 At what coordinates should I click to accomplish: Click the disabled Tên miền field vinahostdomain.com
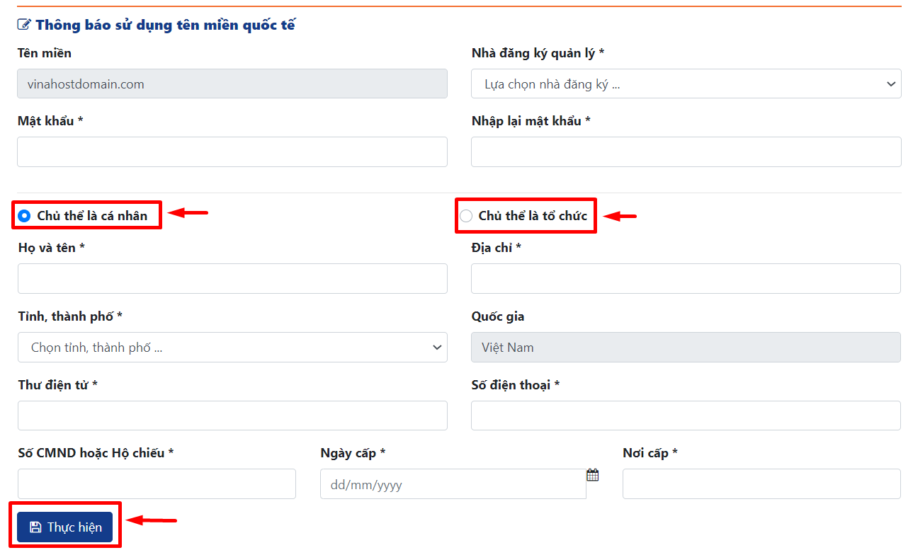(232, 84)
